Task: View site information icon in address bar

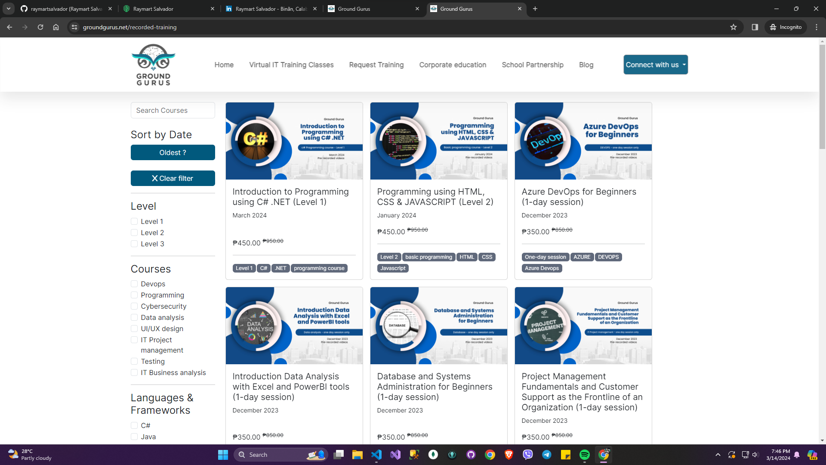Action: [74, 27]
